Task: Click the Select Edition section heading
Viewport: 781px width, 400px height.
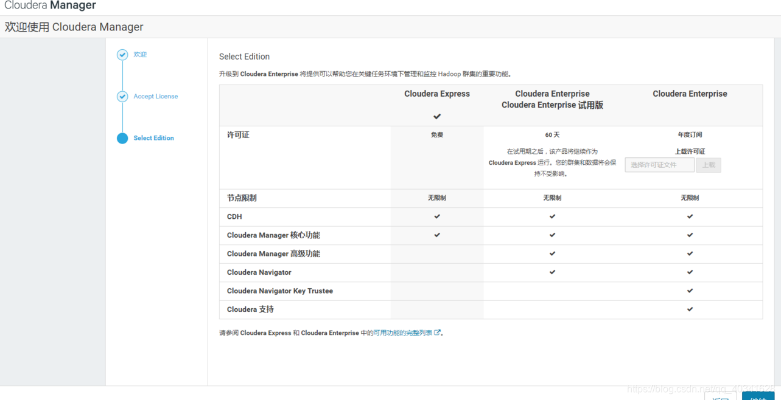Action: pyautogui.click(x=244, y=57)
